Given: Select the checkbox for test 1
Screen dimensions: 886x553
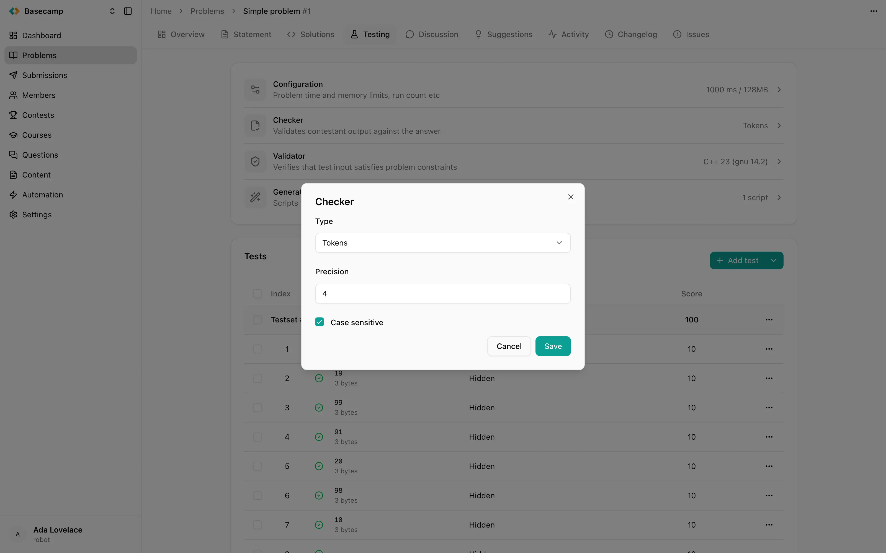Looking at the screenshot, I should (257, 349).
